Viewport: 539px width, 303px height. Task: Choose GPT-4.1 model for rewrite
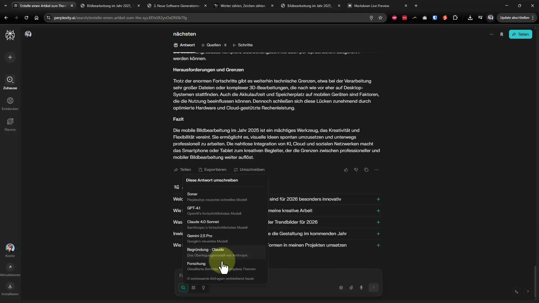tap(225, 210)
